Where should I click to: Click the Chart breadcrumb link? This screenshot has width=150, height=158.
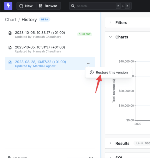[x=11, y=19]
